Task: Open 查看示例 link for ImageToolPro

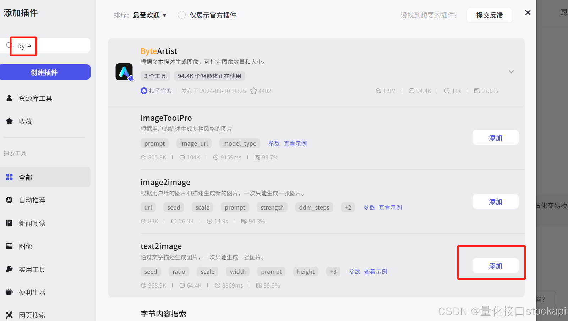Action: click(x=295, y=143)
